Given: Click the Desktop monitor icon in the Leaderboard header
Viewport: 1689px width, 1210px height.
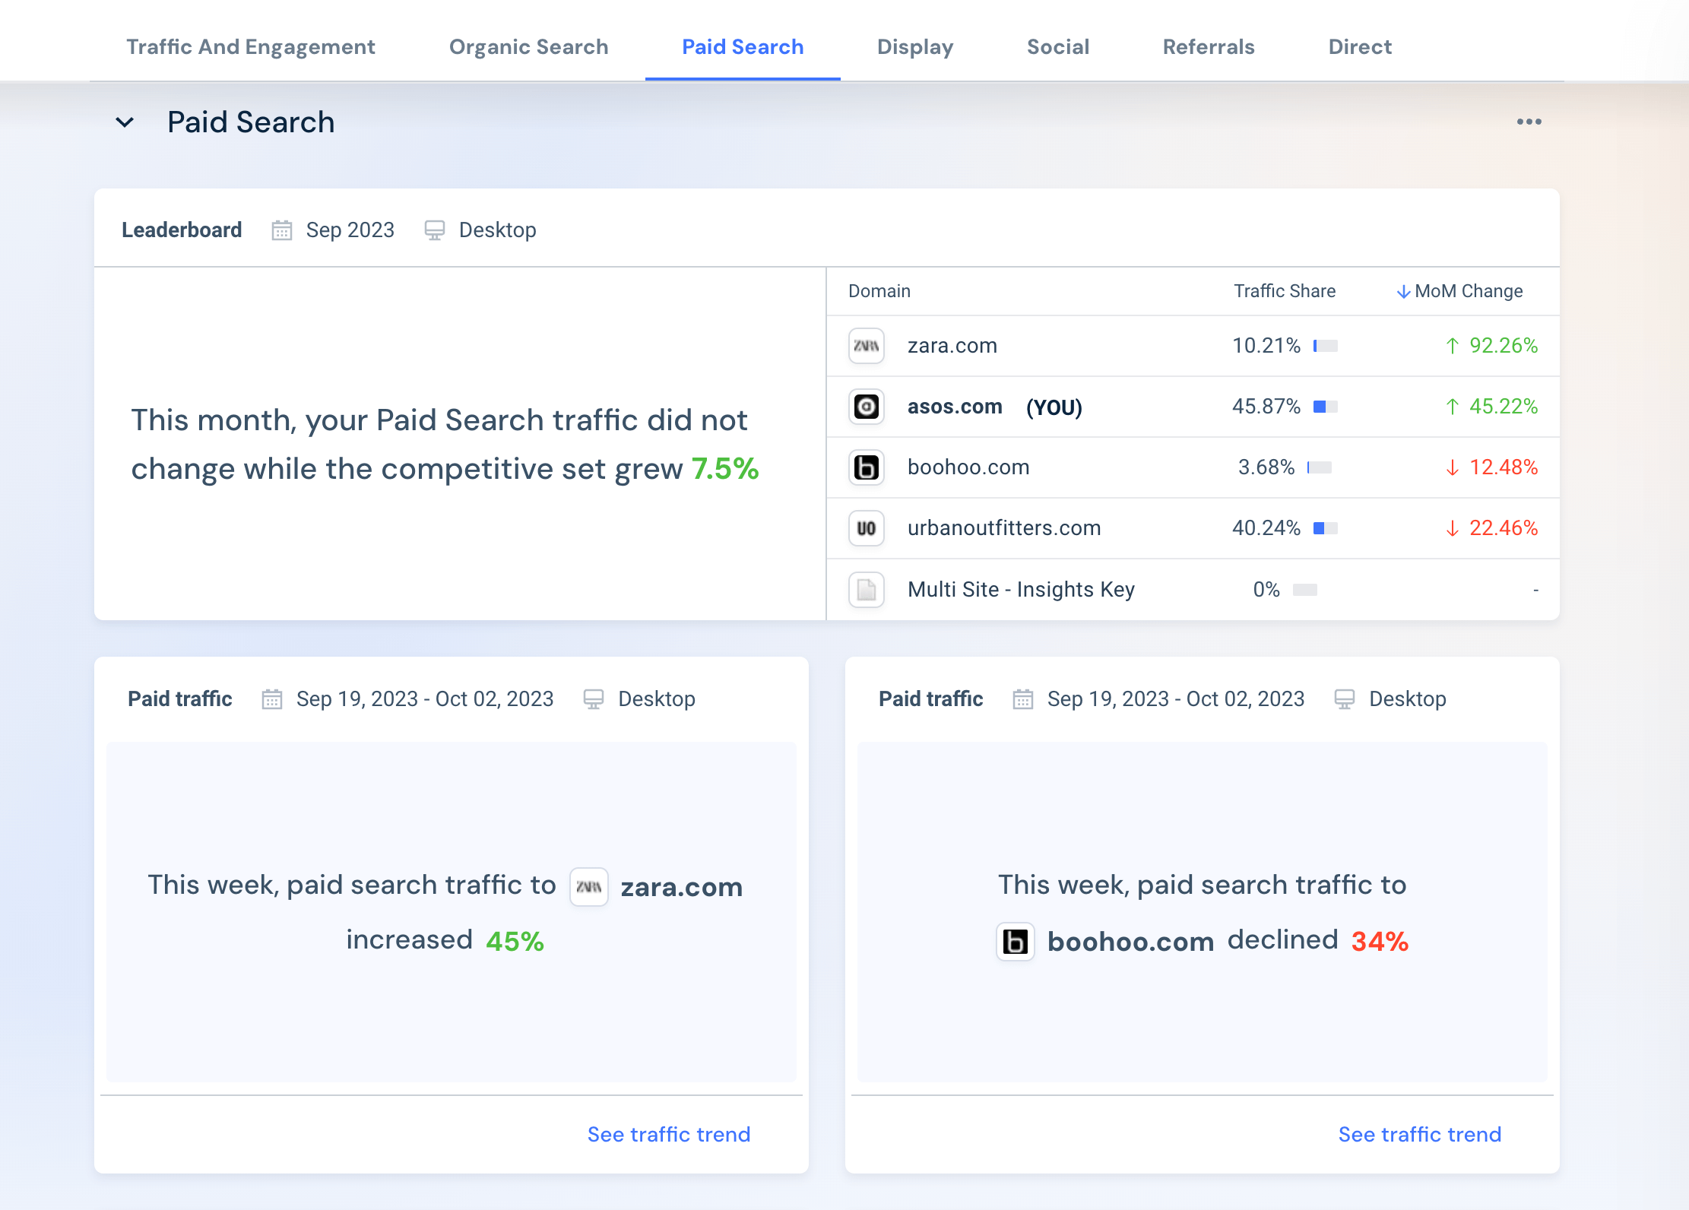Looking at the screenshot, I should point(435,230).
